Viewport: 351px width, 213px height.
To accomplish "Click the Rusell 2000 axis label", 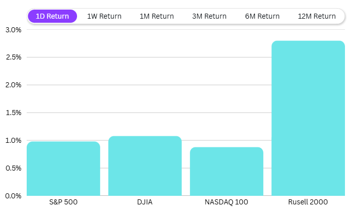I will pyautogui.click(x=308, y=202).
